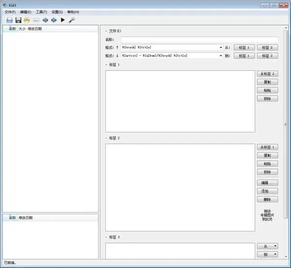Go to previous file with left arrow

coord(45,20)
